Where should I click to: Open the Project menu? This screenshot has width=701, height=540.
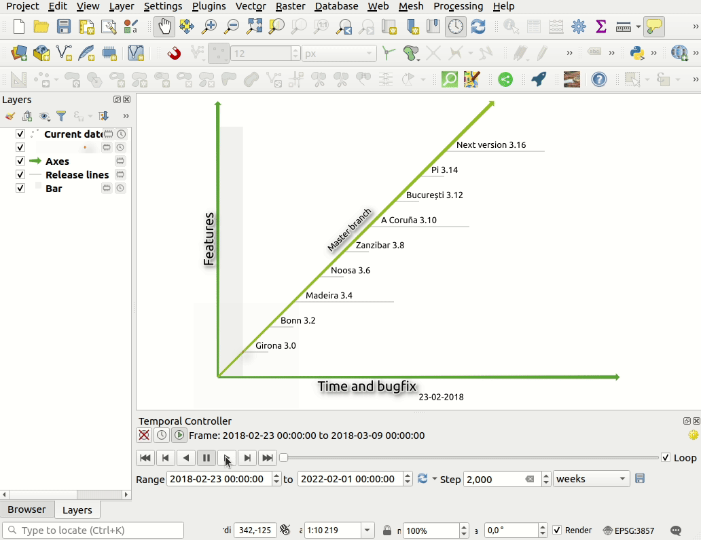point(22,6)
